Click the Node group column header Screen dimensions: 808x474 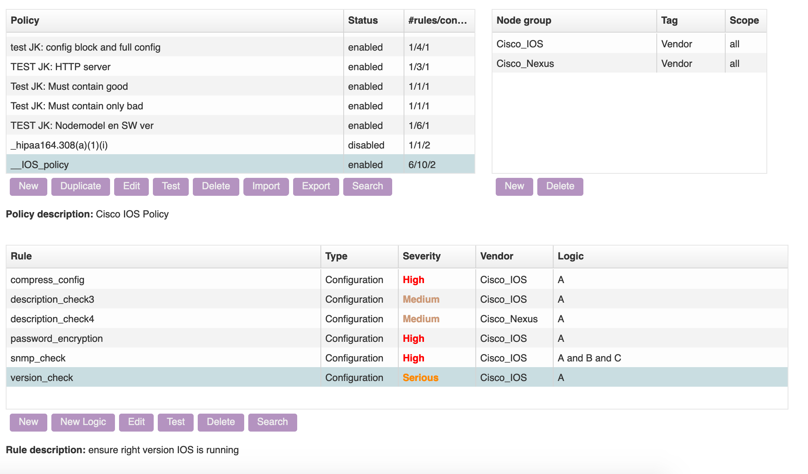click(x=523, y=20)
